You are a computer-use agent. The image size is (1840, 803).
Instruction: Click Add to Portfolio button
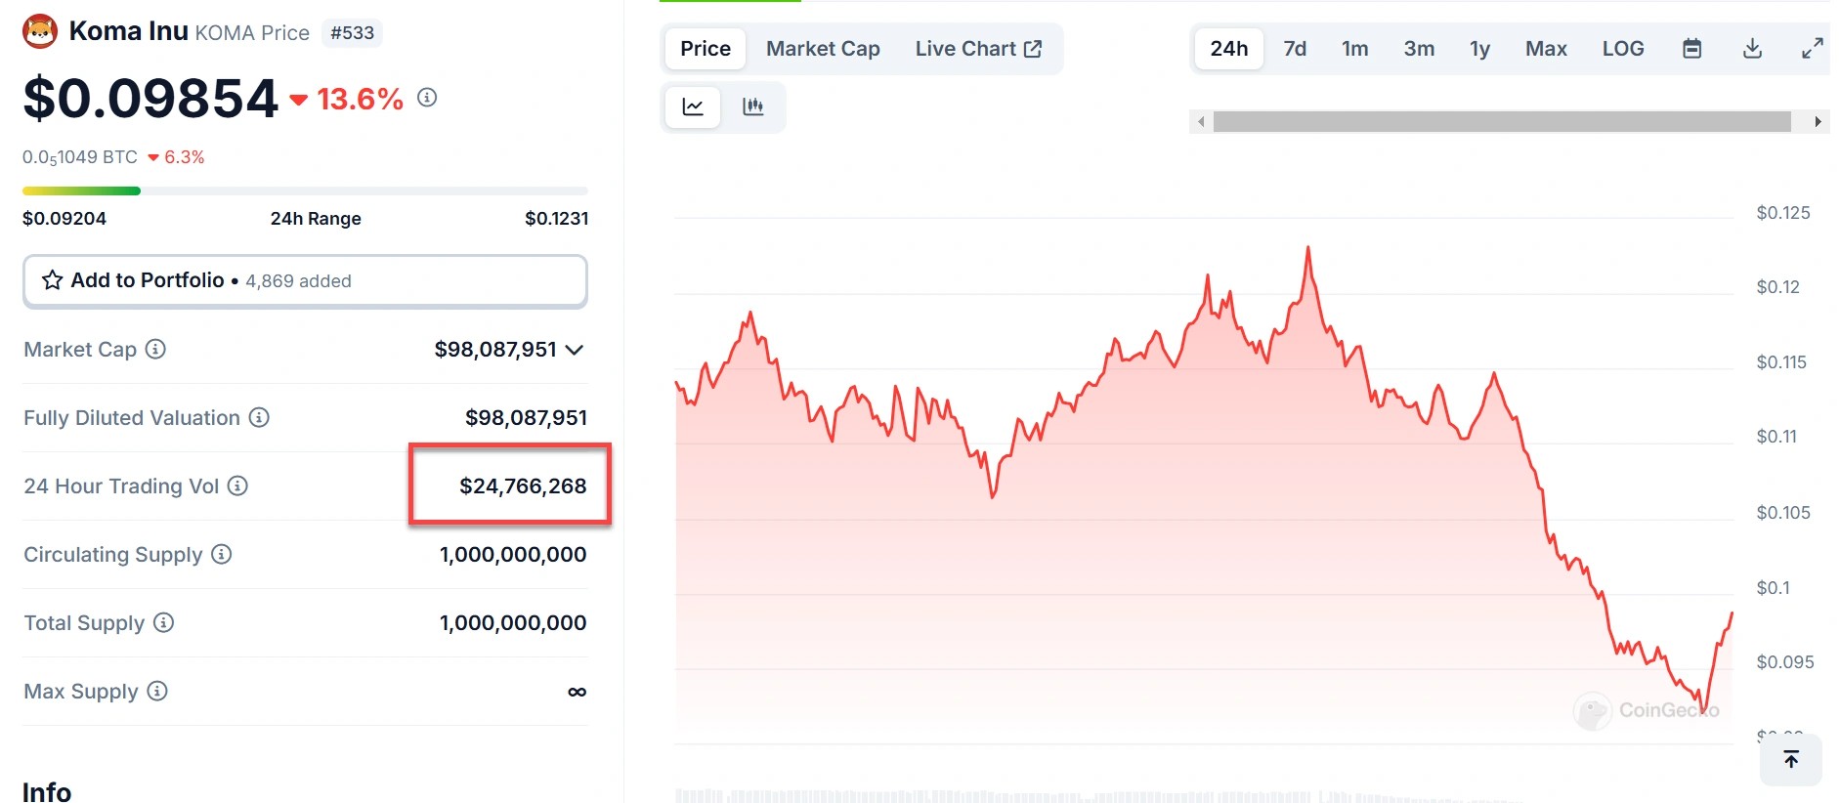click(x=305, y=281)
